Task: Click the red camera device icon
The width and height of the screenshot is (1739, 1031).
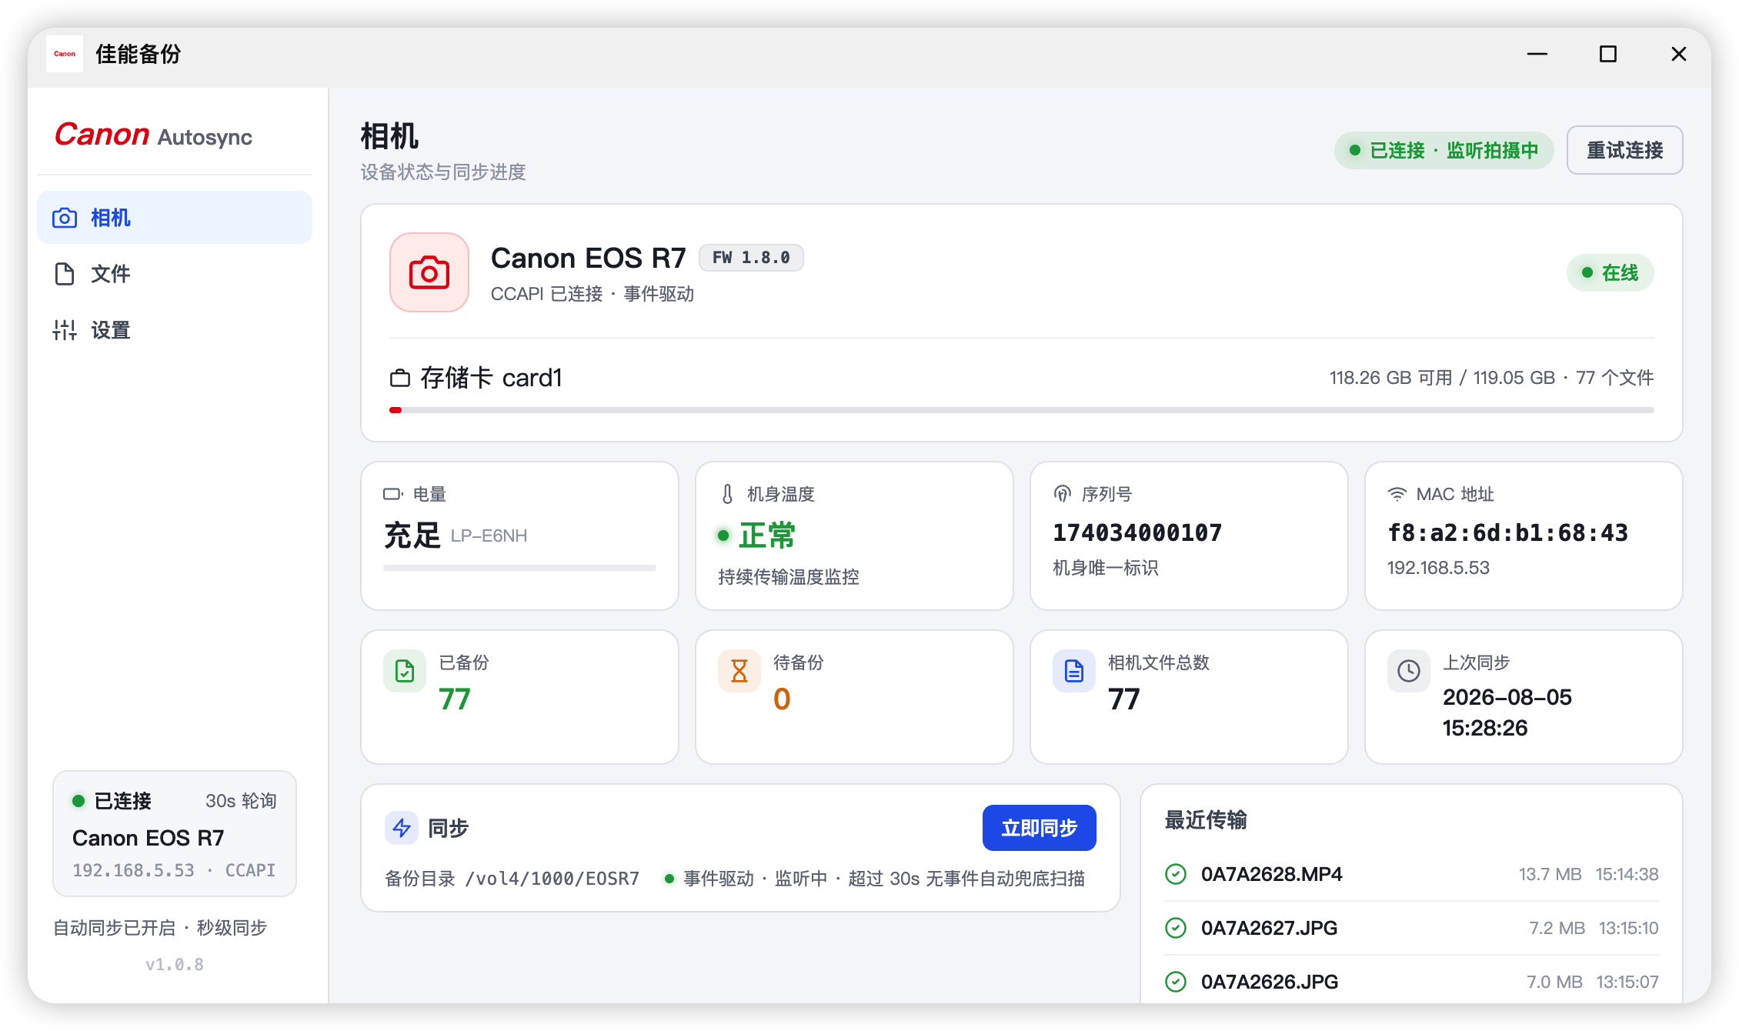Action: pyautogui.click(x=429, y=272)
